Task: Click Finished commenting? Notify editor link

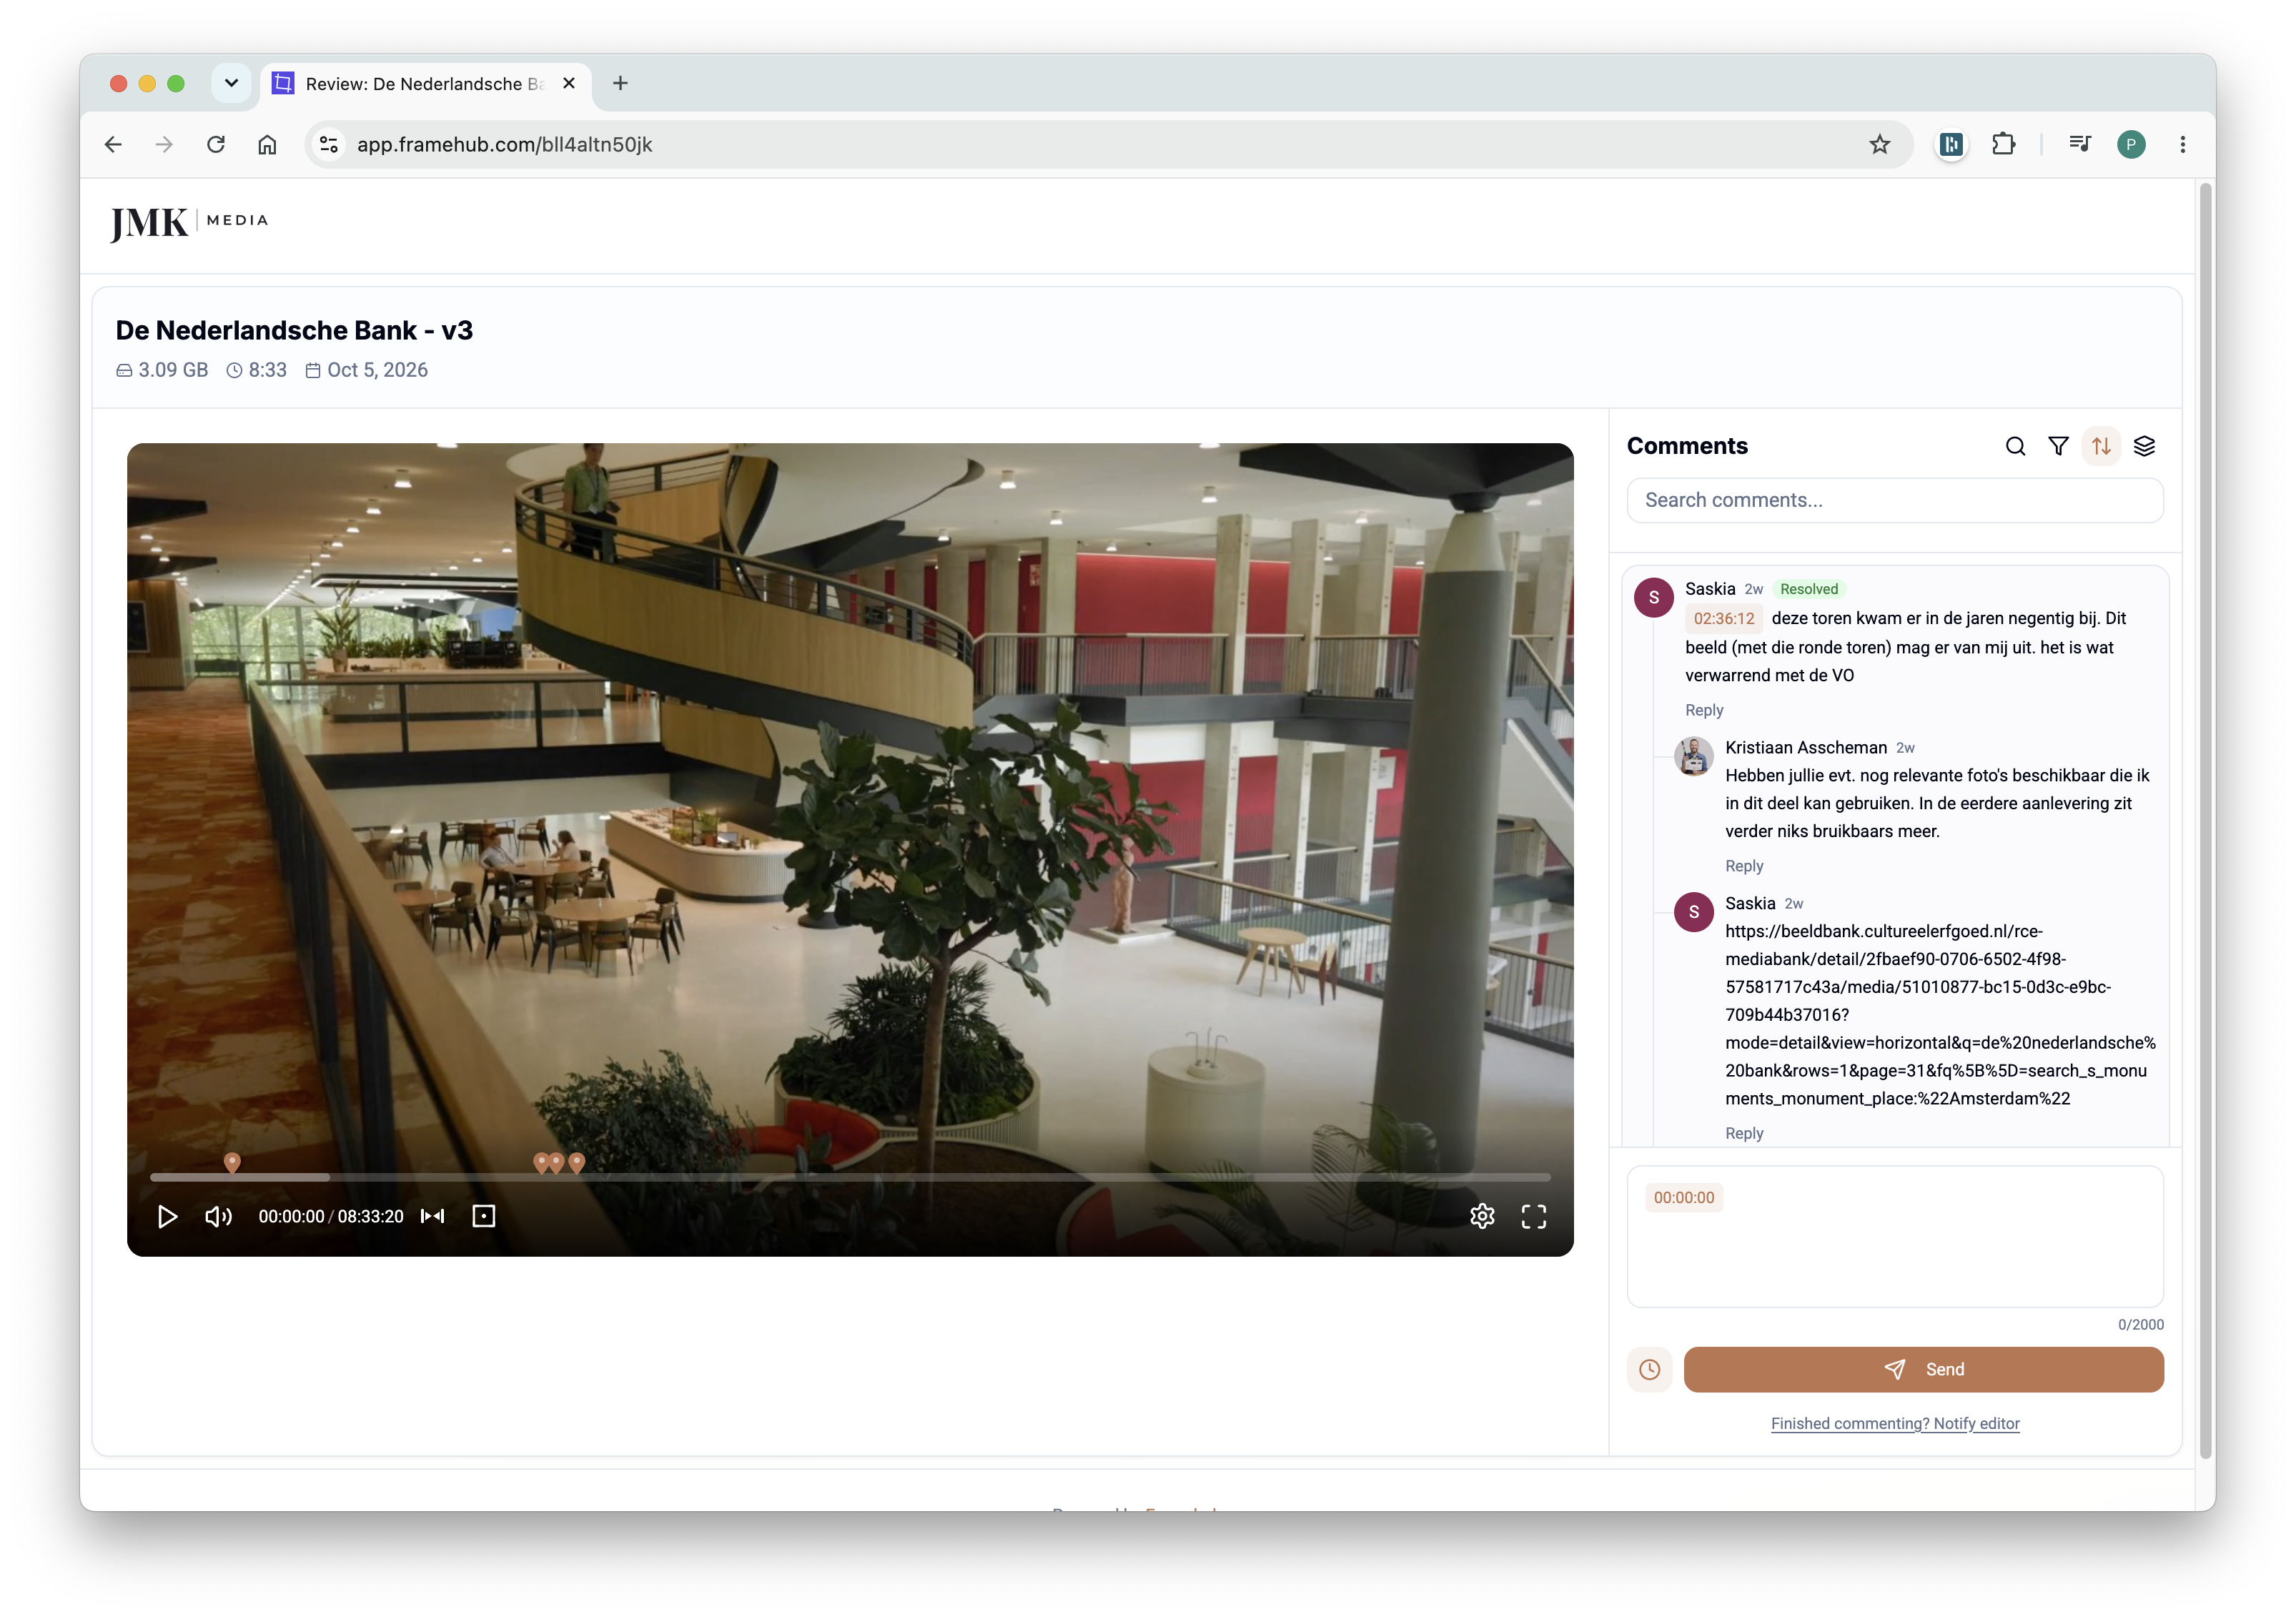Action: (x=1895, y=1423)
